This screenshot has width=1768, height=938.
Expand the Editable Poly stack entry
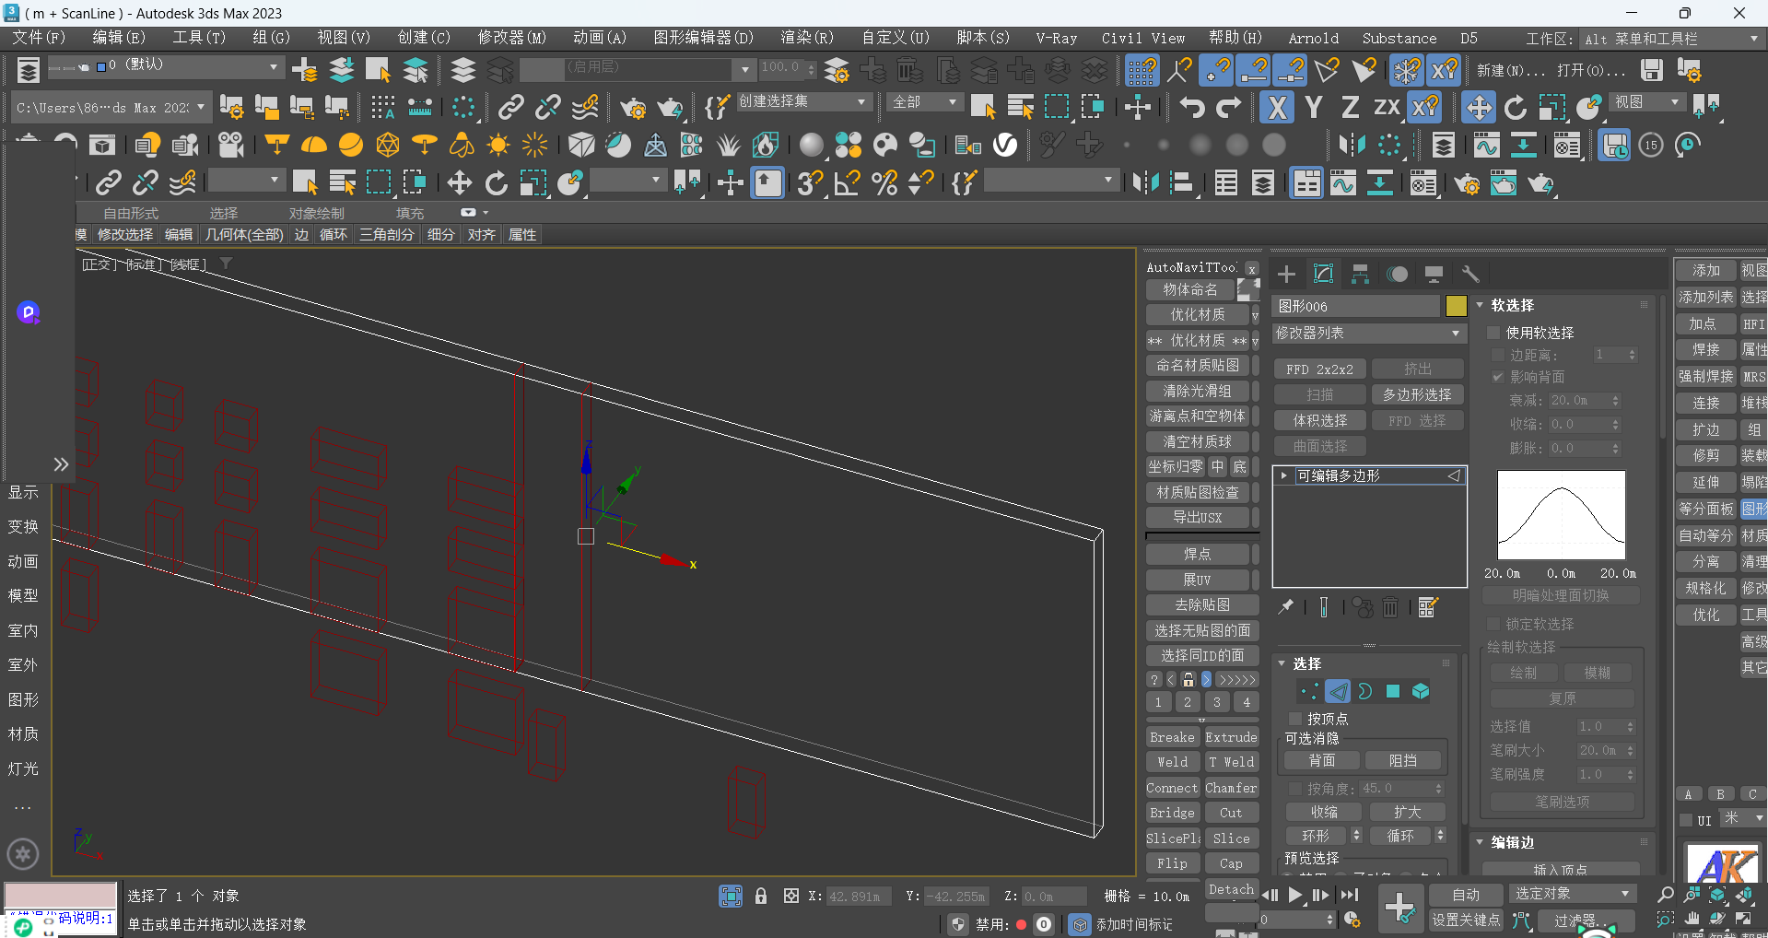(1283, 475)
